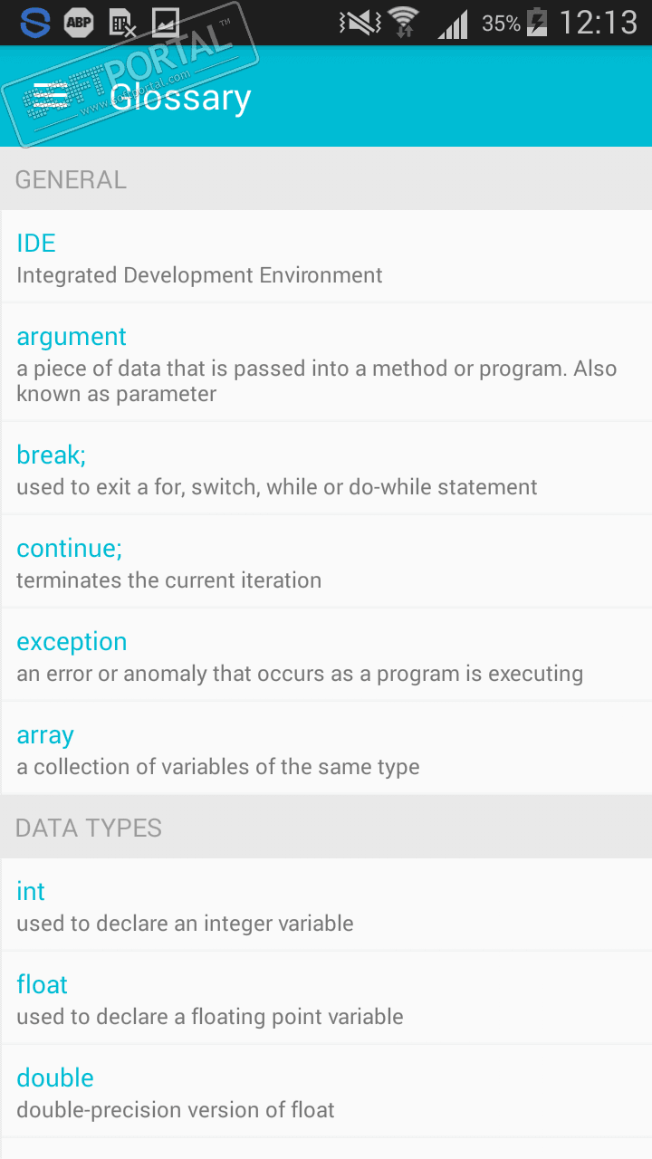Open the IDE glossary entry
This screenshot has width=652, height=1159.
tap(326, 257)
